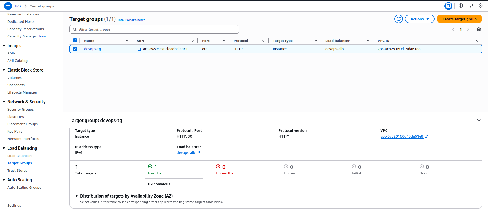Open Target Groups in the sidebar

click(20, 163)
